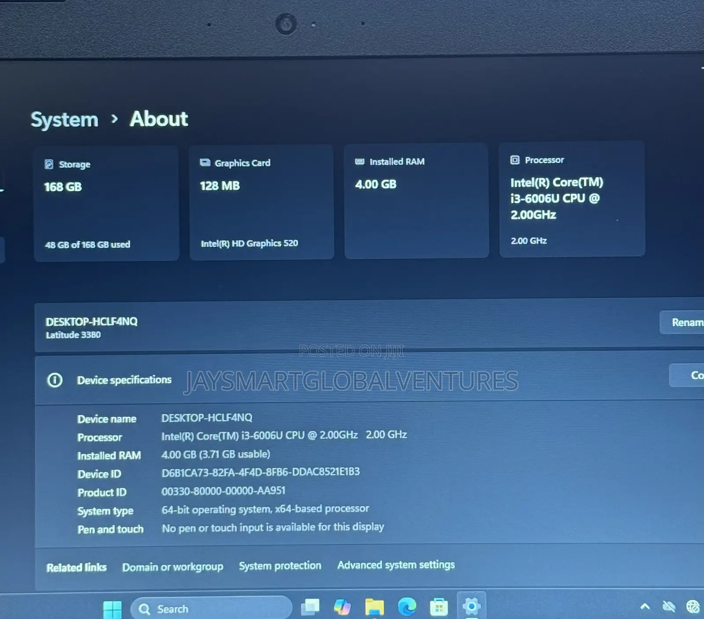This screenshot has height=619, width=704.
Task: Click the Related links label
Action: [x=77, y=568]
